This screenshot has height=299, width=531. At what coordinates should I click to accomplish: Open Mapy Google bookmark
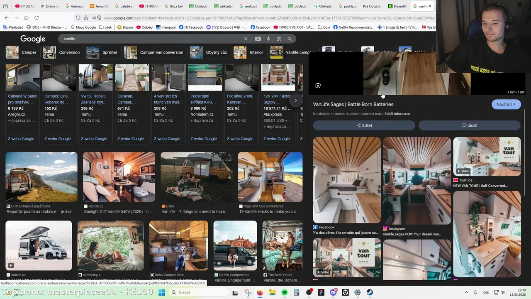83,27
